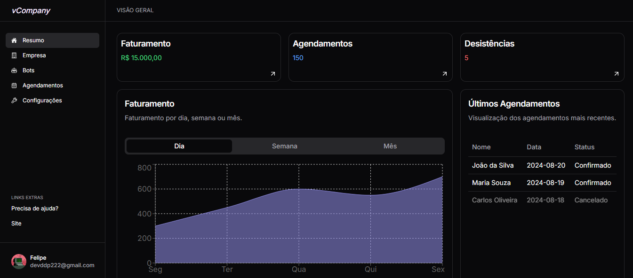Click the date 2024-08-19 cell
The image size is (633, 278).
click(545, 183)
